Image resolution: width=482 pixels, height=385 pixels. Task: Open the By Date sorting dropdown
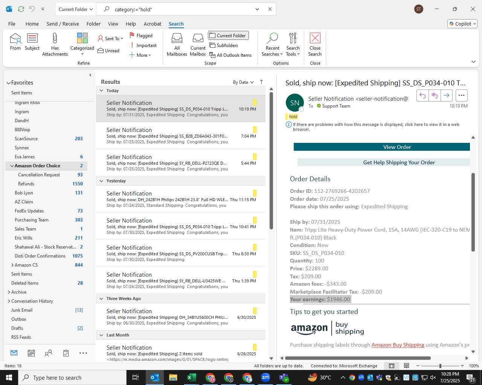point(243,82)
